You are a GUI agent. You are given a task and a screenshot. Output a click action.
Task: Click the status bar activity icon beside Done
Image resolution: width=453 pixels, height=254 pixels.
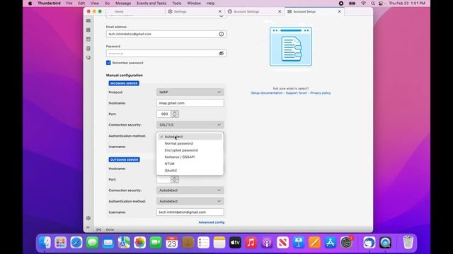coord(99,229)
